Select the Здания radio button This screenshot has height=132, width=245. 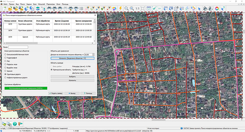(x=5, y=71)
